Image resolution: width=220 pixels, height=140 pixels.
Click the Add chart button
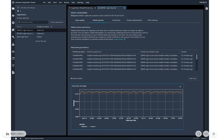tap(193, 78)
